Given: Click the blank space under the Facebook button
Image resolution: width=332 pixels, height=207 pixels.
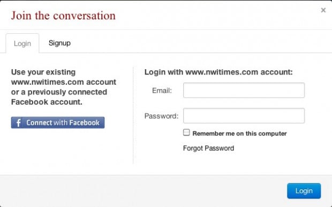Looking at the screenshot, I should pos(64,147).
